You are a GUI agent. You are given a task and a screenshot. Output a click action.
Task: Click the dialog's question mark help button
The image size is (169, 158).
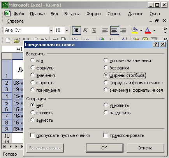tap(156, 44)
